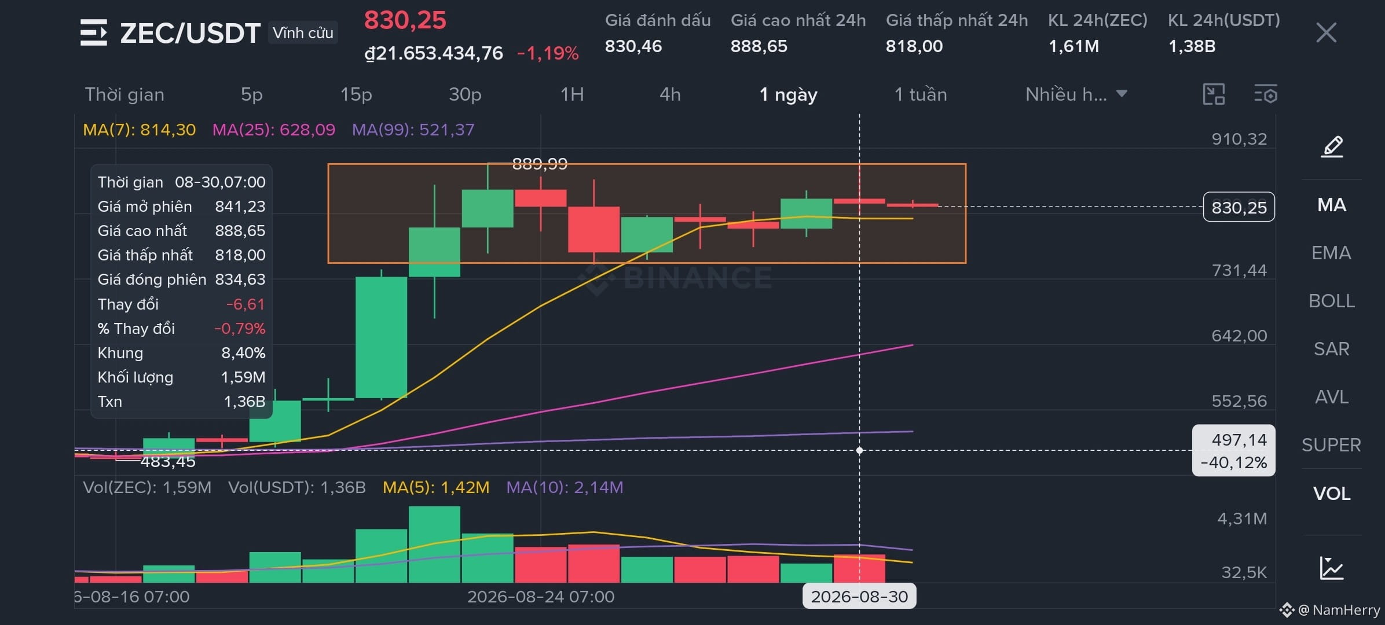The width and height of the screenshot is (1385, 625).
Task: Toggle the BOLL indicator
Action: 1332,301
